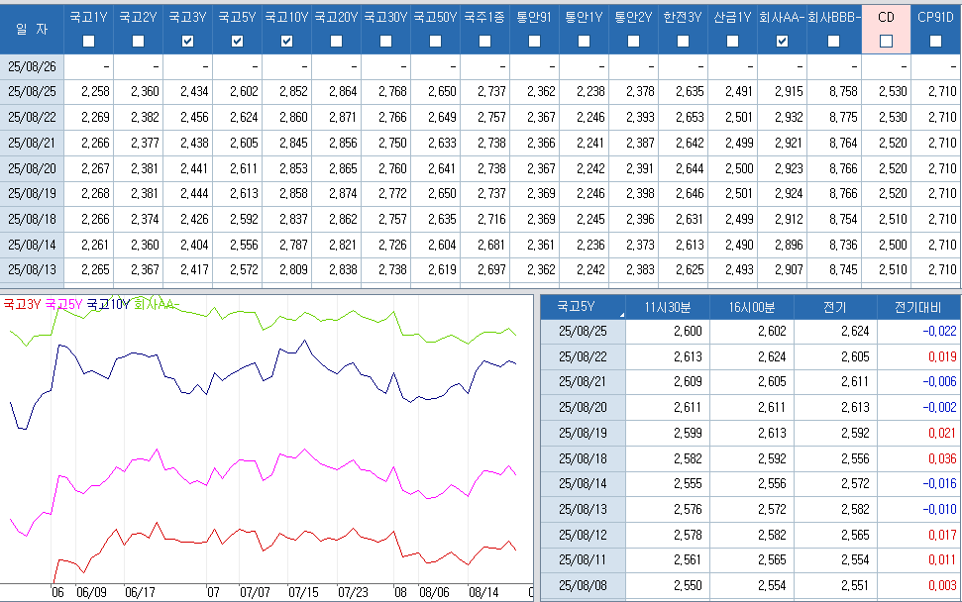Click the red 국고3Y chart legend label

(22, 304)
